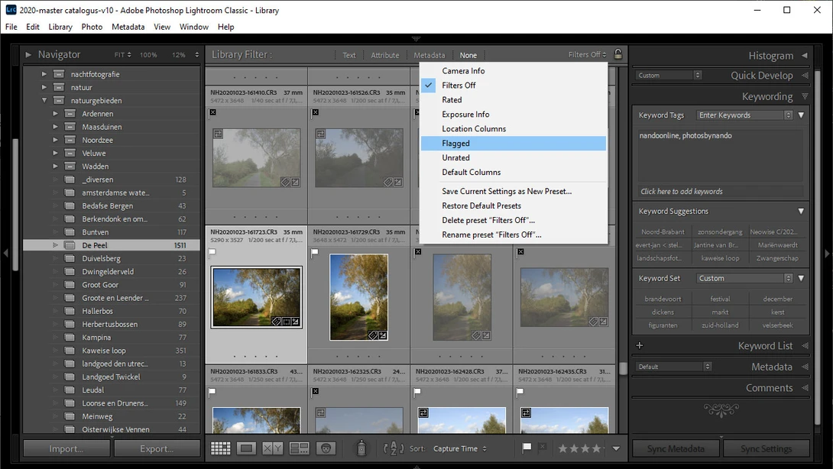
Task: Toggle flag on NH20201023-161729.CR3 thumbnail
Action: tap(315, 252)
